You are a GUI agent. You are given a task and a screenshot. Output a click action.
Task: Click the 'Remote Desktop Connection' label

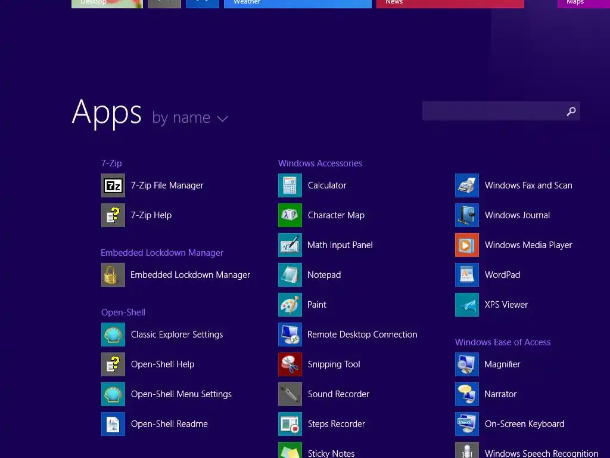(362, 335)
